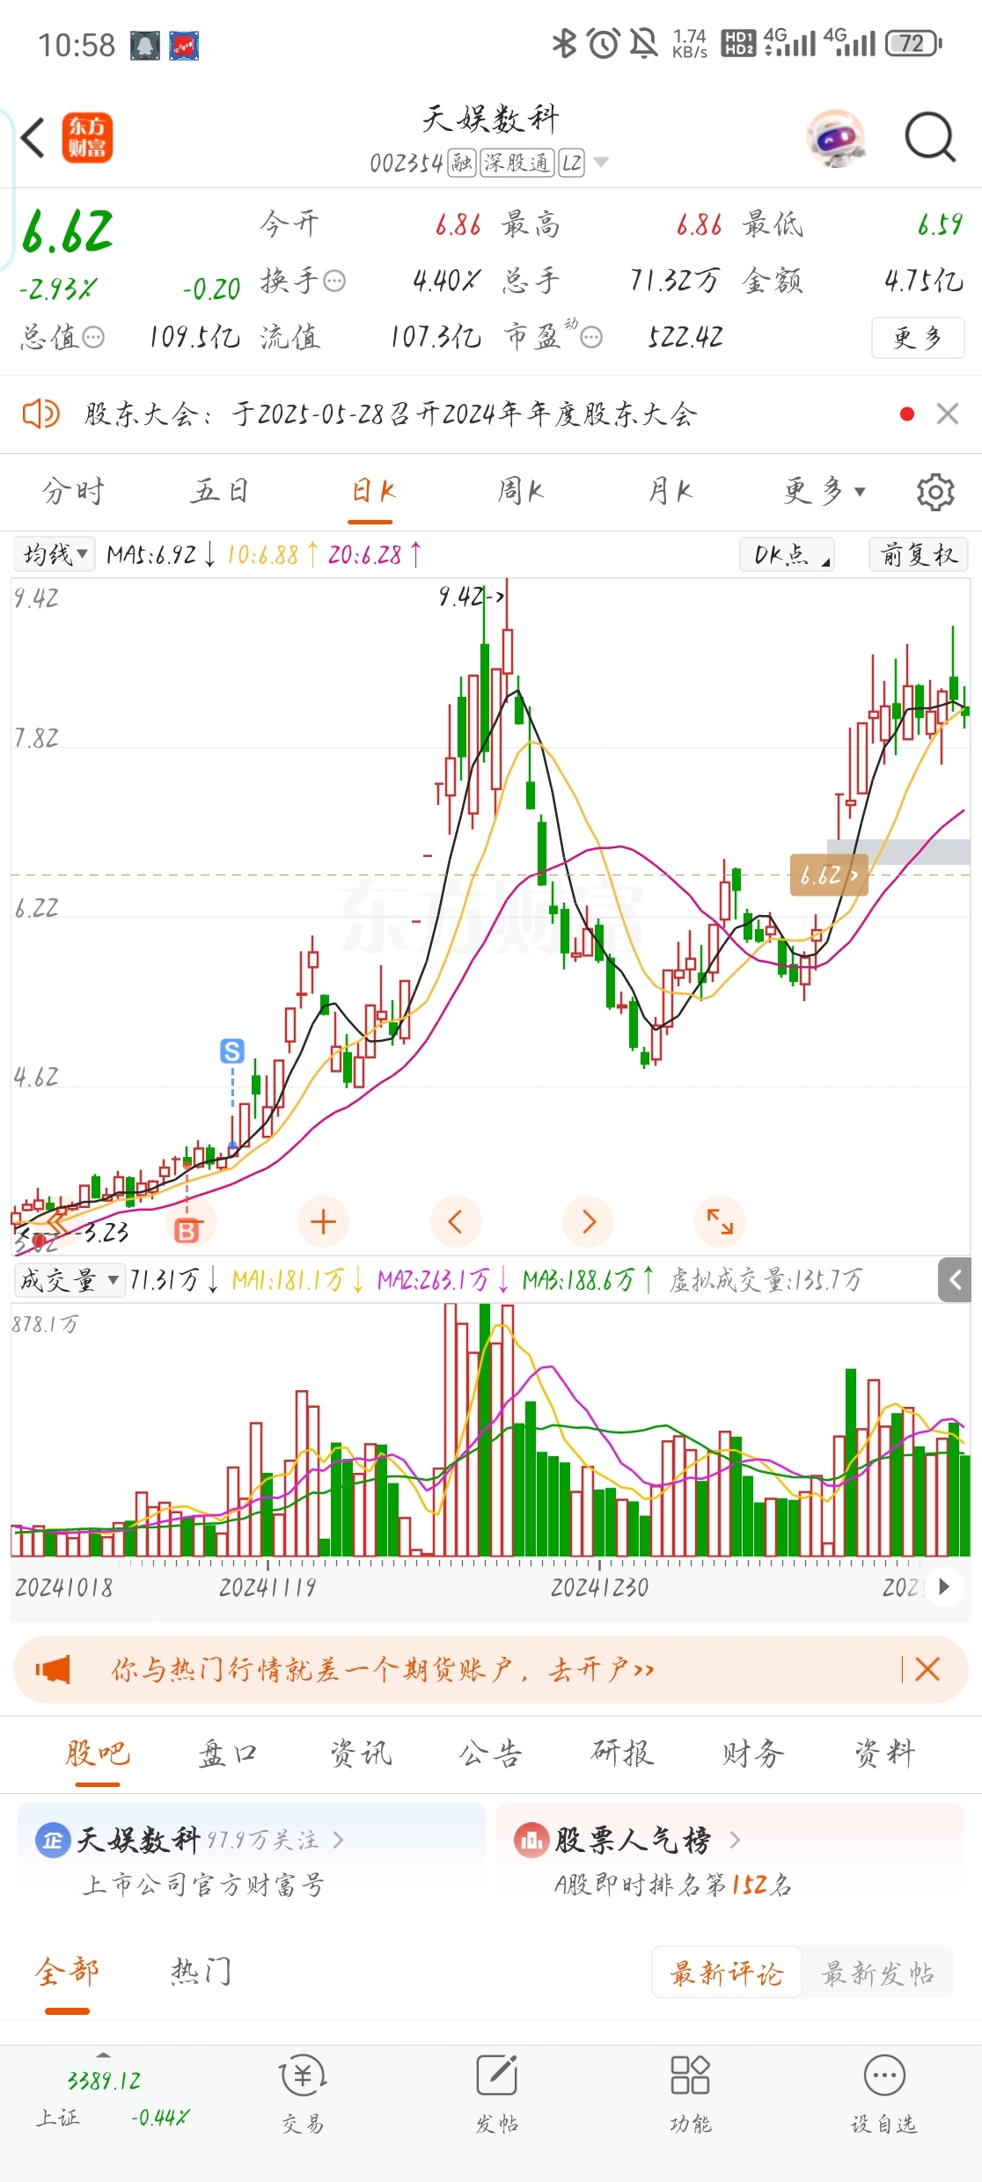The height and width of the screenshot is (2182, 982).
Task: Toggle the DK点 indicator
Action: point(788,554)
